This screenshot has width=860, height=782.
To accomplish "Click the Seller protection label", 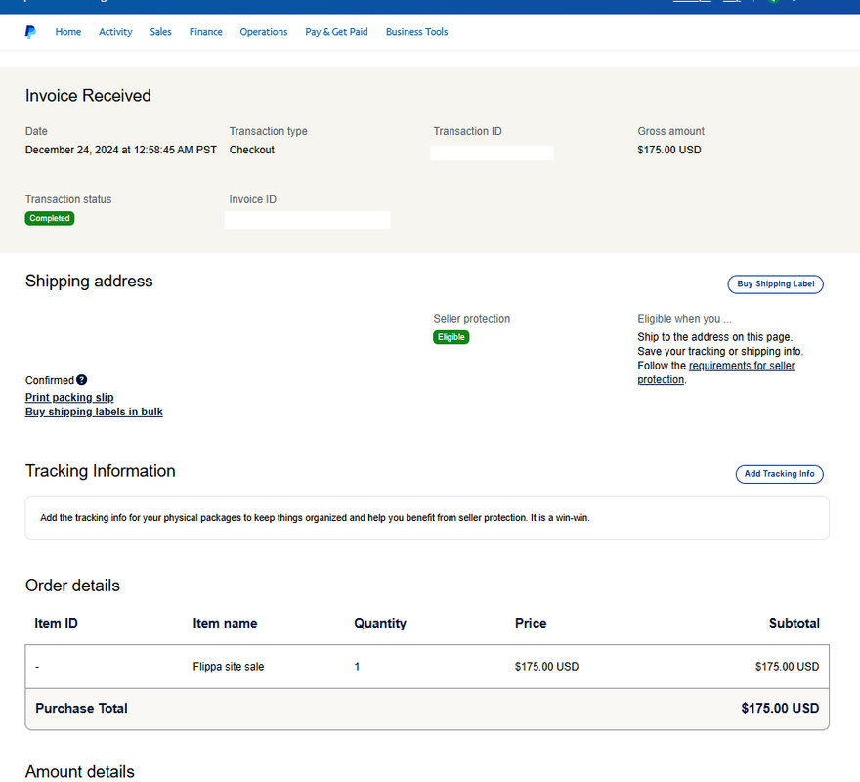I will tap(472, 319).
